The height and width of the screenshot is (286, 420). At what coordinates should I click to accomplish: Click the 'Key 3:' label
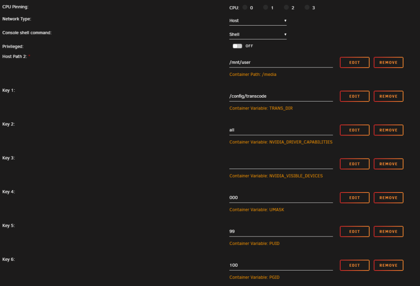(x=8, y=158)
